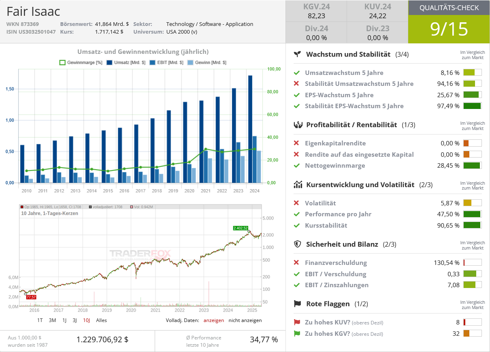Click the green checkmark before Performance pro Jahr
The height and width of the screenshot is (352, 490).
click(297, 214)
